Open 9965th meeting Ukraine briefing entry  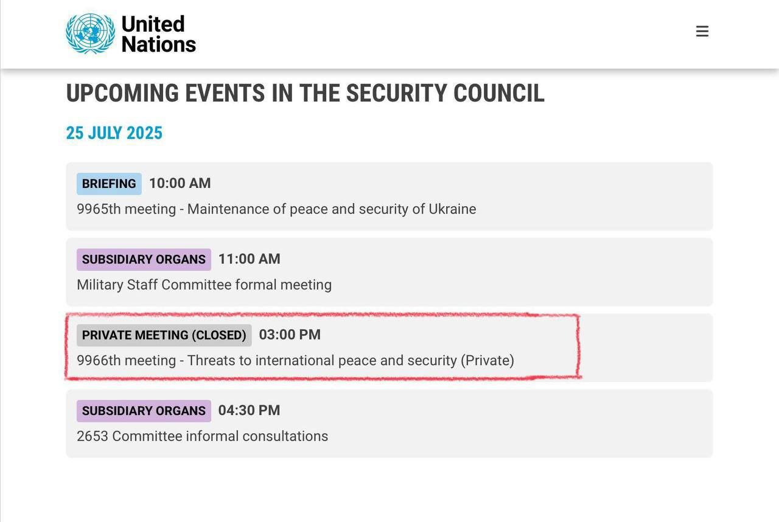[276, 209]
